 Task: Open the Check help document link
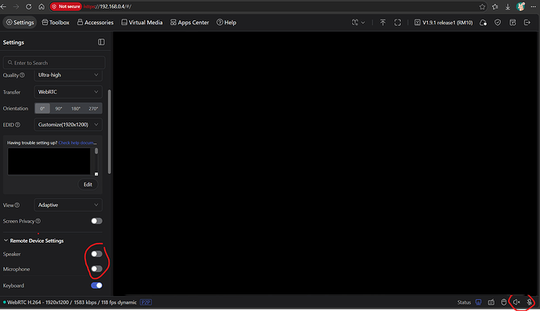click(77, 143)
